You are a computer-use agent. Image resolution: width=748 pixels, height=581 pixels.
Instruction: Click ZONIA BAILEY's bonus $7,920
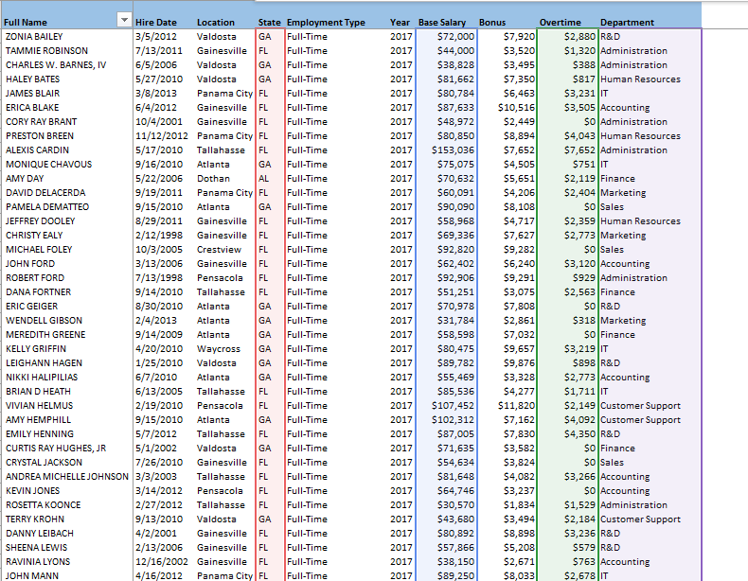tap(519, 37)
